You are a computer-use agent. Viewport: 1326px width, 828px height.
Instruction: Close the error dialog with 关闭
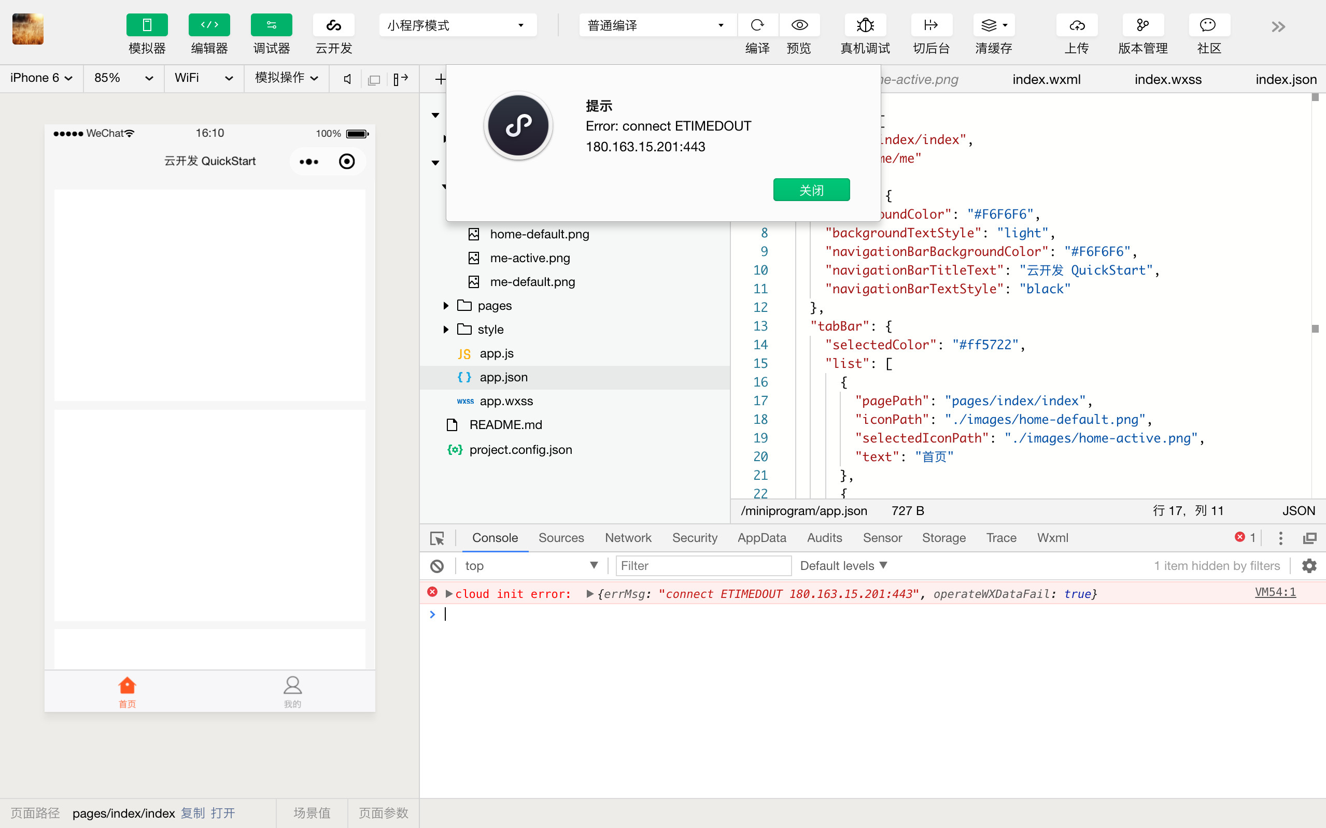[x=811, y=190]
